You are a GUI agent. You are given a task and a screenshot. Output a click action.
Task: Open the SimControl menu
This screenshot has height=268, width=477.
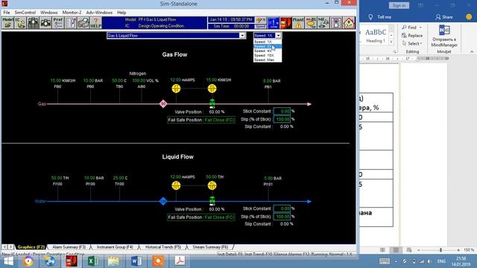click(25, 13)
